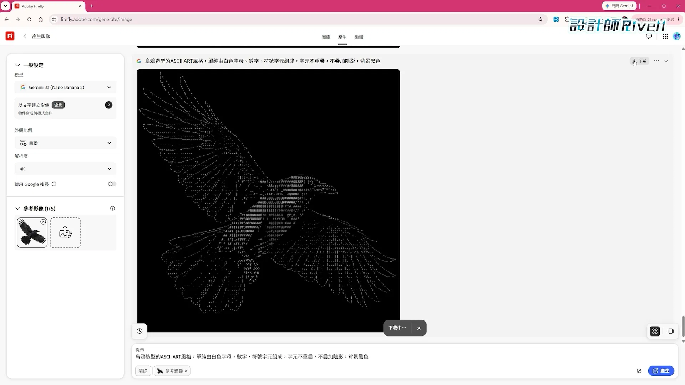
Task: Click the prompt enhance icon near 產生
Action: [x=639, y=371]
